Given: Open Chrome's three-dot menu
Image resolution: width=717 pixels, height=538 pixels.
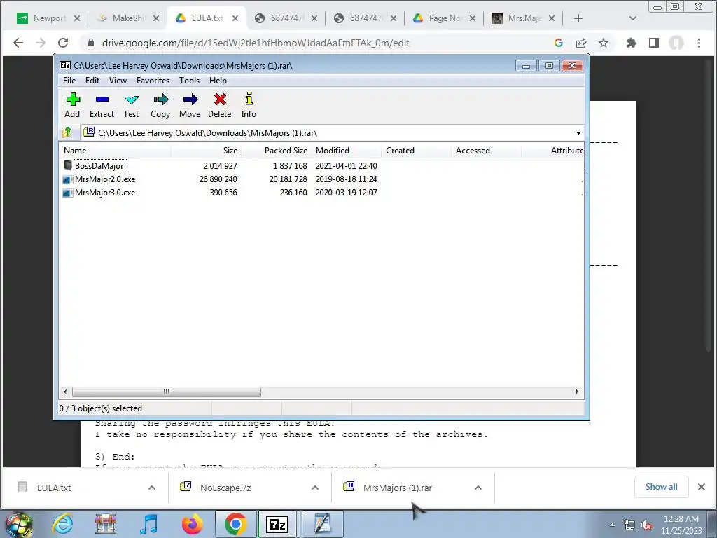Looking at the screenshot, I should click(x=699, y=43).
